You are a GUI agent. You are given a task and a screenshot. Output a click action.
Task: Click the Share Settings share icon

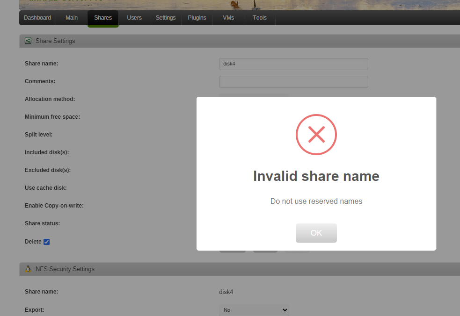click(28, 41)
